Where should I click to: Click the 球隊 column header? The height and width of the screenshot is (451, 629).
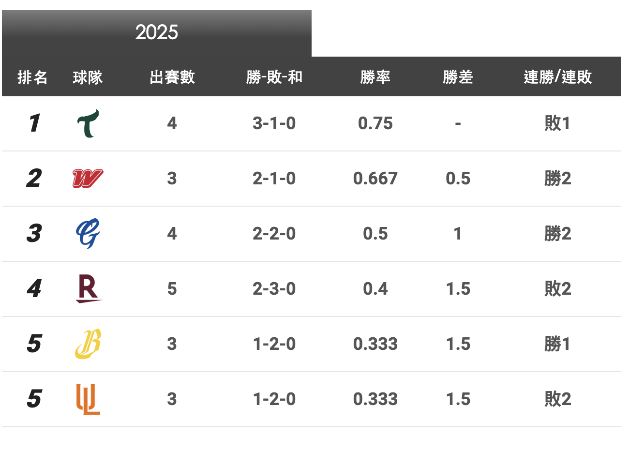pos(88,77)
